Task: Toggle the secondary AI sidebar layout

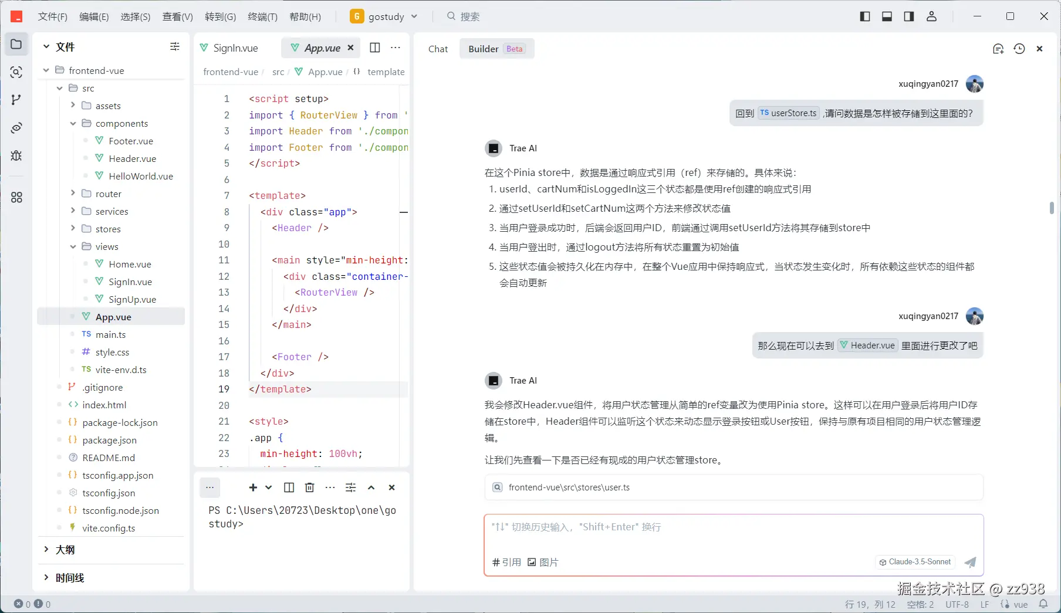Action: click(x=909, y=16)
